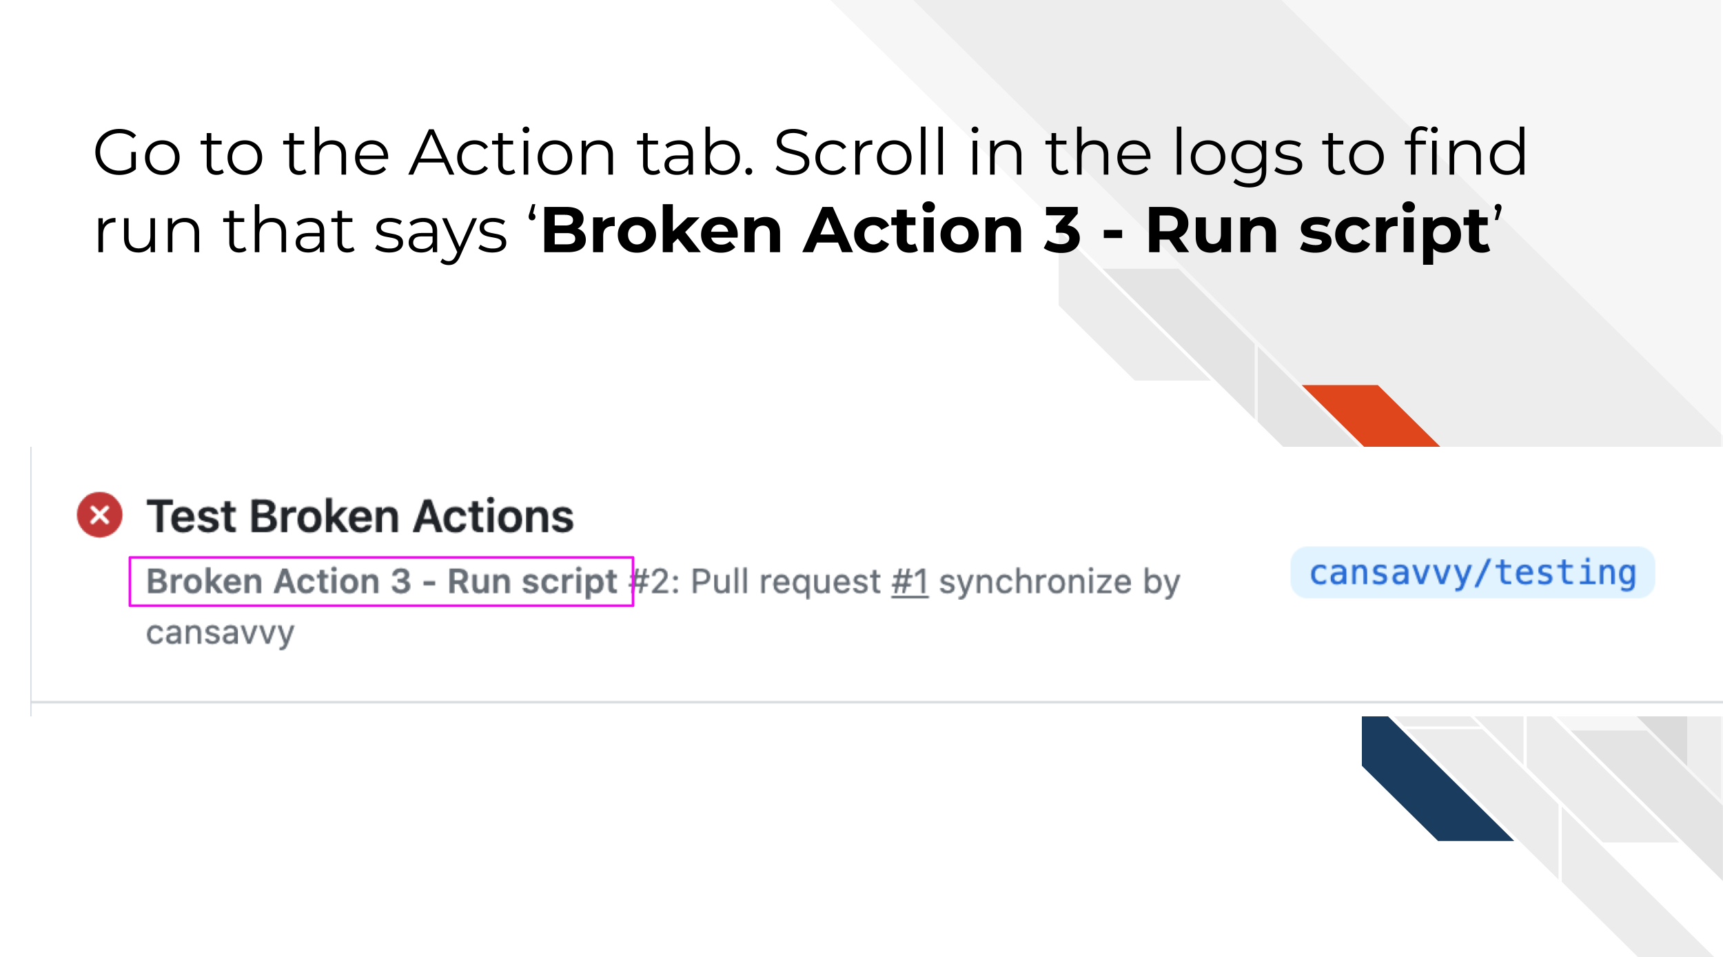This screenshot has height=957, width=1723.
Task: Click the horizontal divider below the run entry
Action: (877, 703)
